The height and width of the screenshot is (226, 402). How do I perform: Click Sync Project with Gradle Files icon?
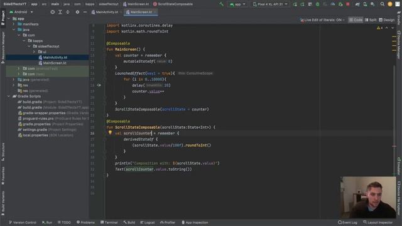click(357, 4)
